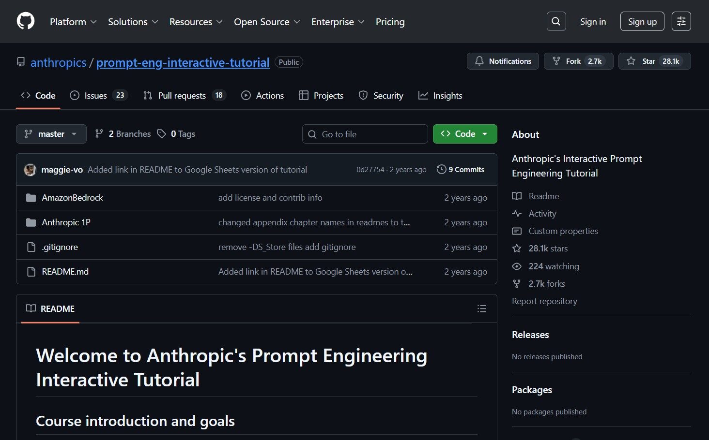Expand the Platform menu
Screen dimensions: 709x440
coord(73,22)
